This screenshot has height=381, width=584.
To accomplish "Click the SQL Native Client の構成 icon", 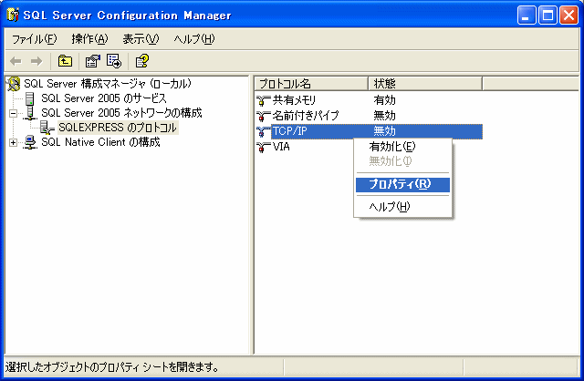I will (x=30, y=142).
